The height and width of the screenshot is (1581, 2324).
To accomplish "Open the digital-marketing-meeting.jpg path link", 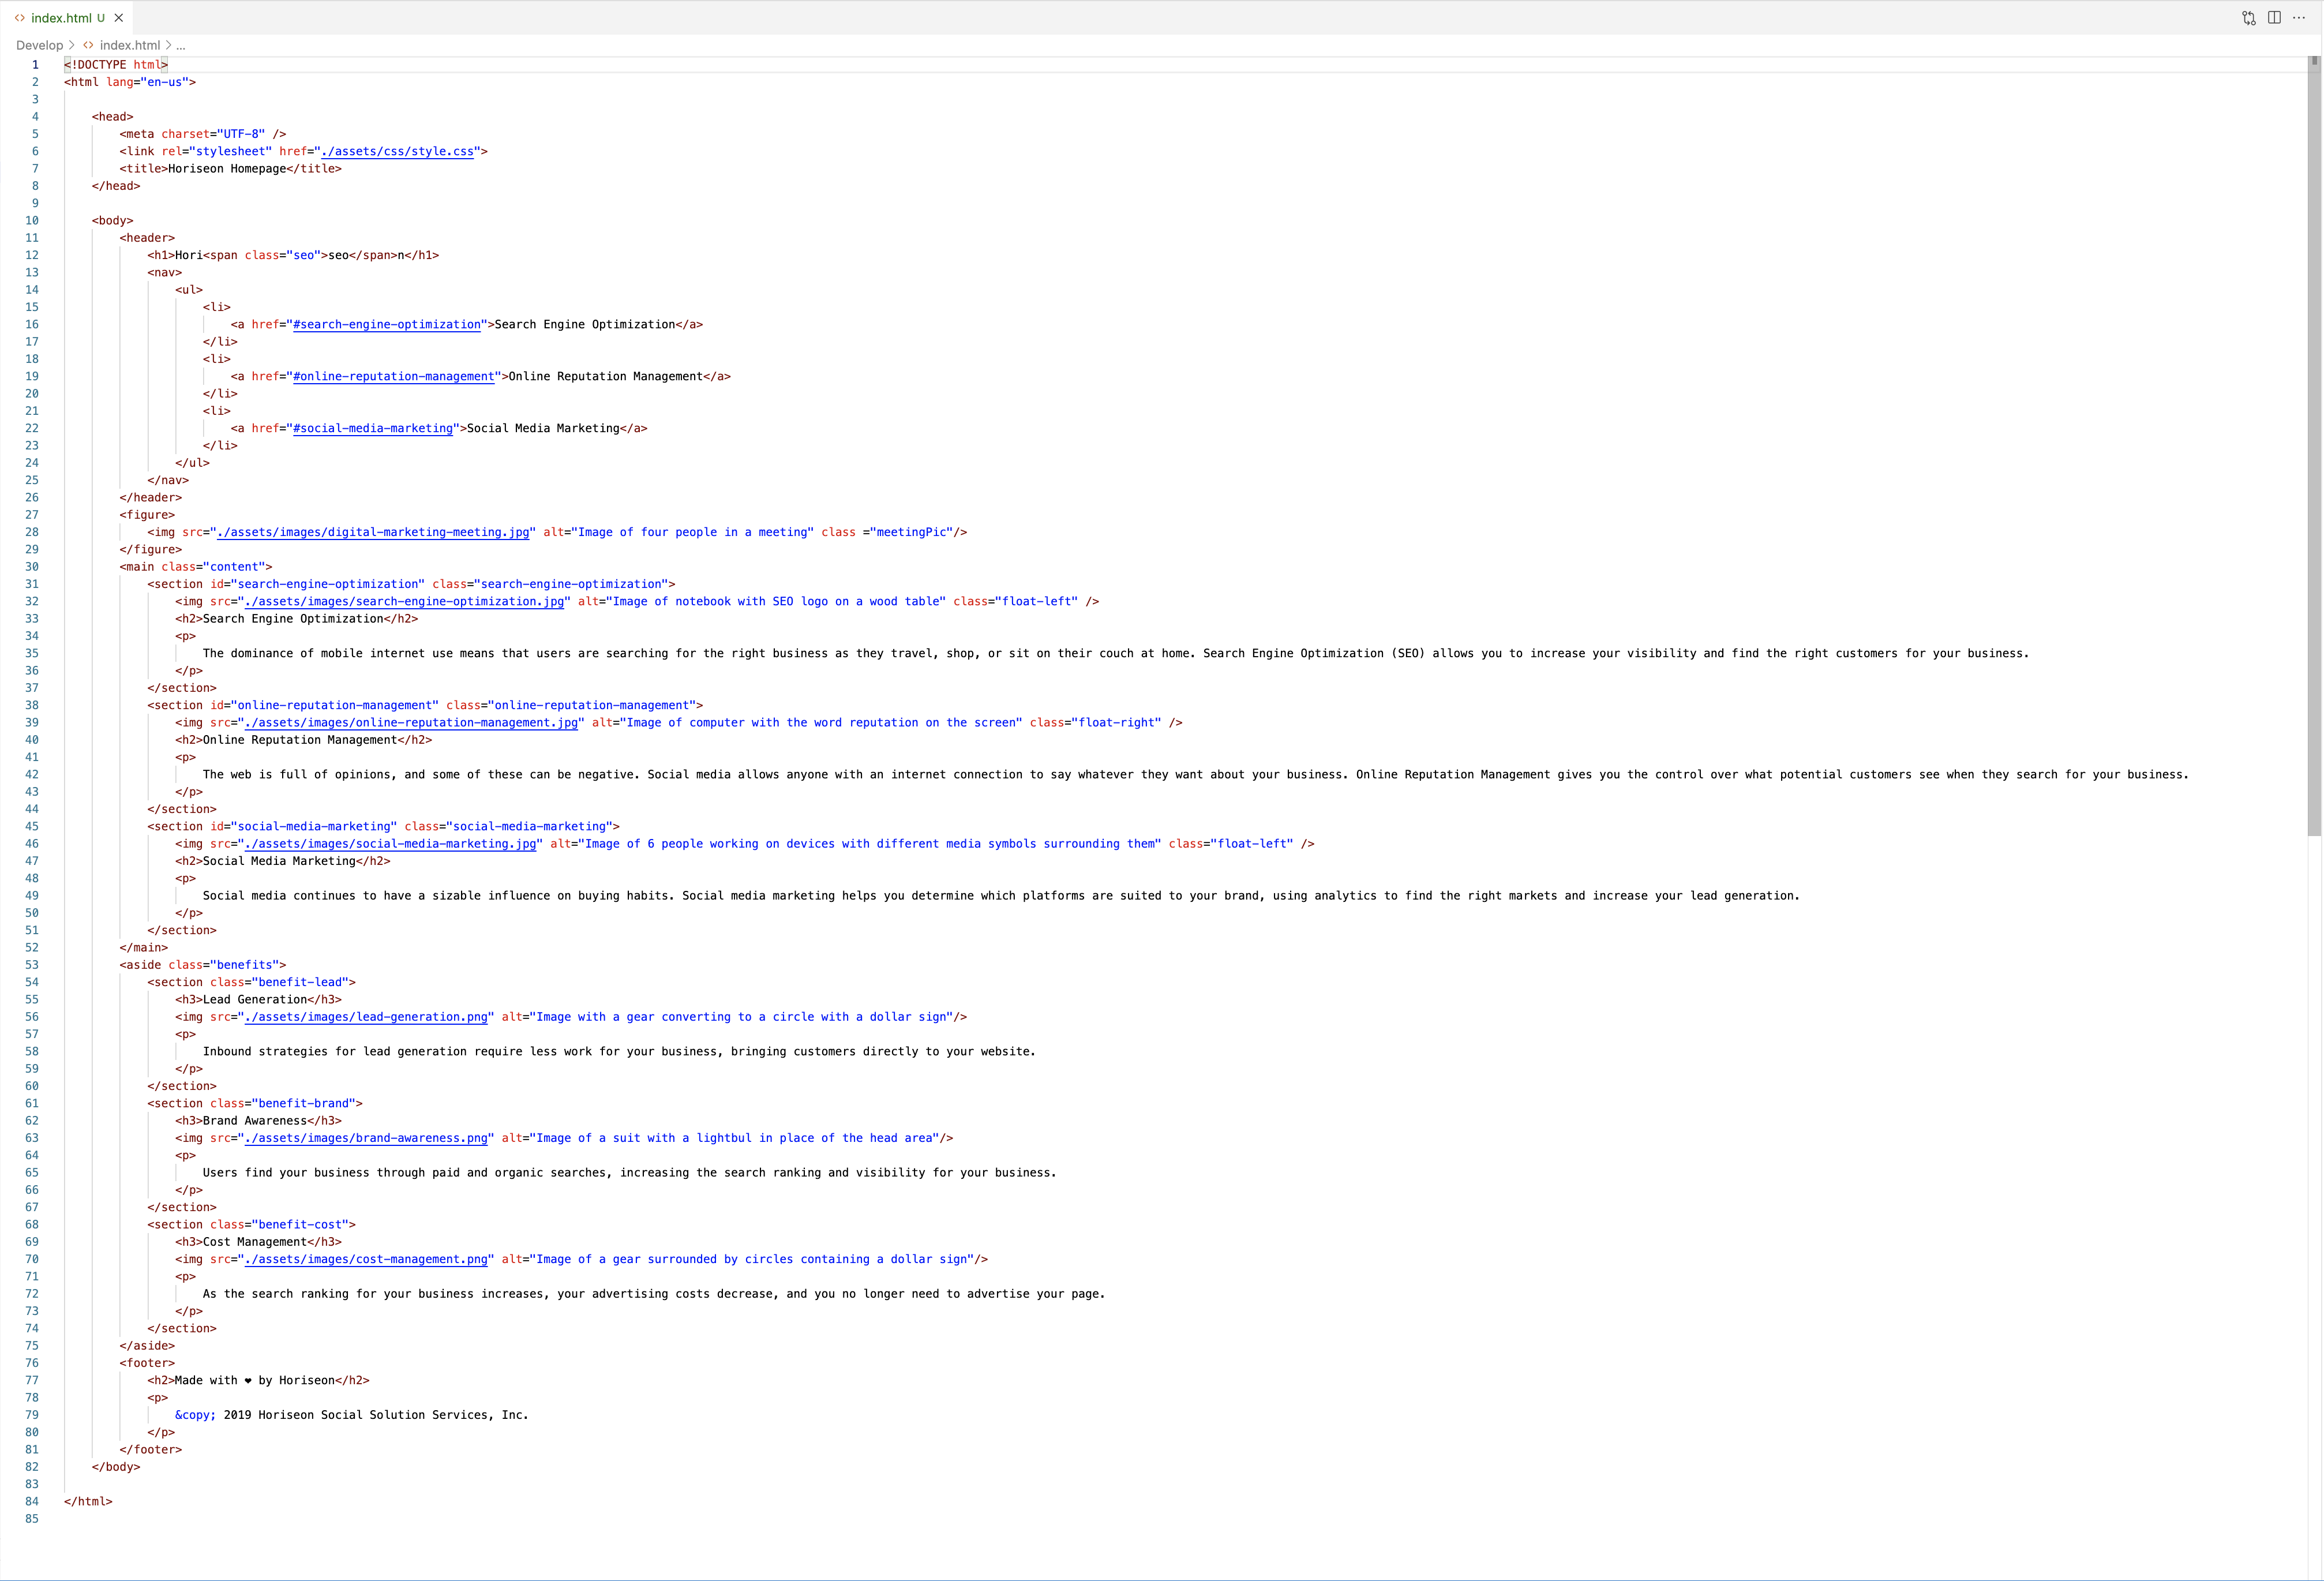I will pyautogui.click(x=372, y=532).
